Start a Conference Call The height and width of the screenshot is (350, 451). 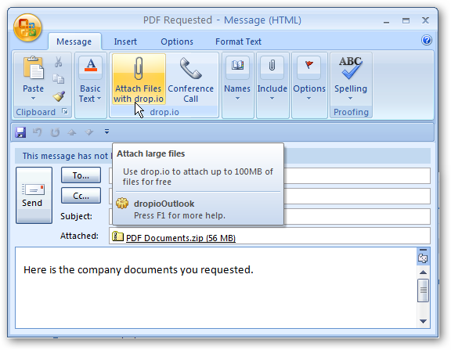[x=191, y=79]
